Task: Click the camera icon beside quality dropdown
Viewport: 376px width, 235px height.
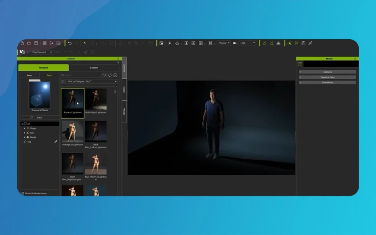Action: pyautogui.click(x=235, y=43)
